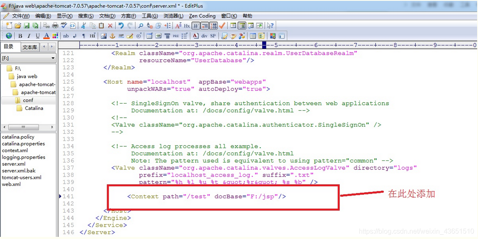Open the Font (Aa) toolbar icon
The height and width of the screenshot is (239, 478).
point(178,25)
